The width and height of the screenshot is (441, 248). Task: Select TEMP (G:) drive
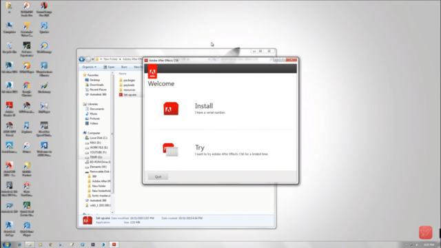click(x=94, y=157)
